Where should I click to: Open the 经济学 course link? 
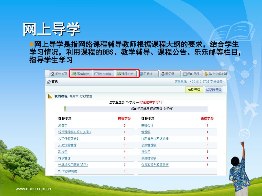coord(63,126)
